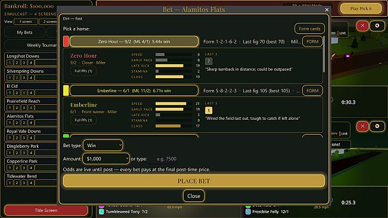The width and height of the screenshot is (388, 218).
Task: Select race 3 at Royal Vale Downs
Action: (24, 138)
